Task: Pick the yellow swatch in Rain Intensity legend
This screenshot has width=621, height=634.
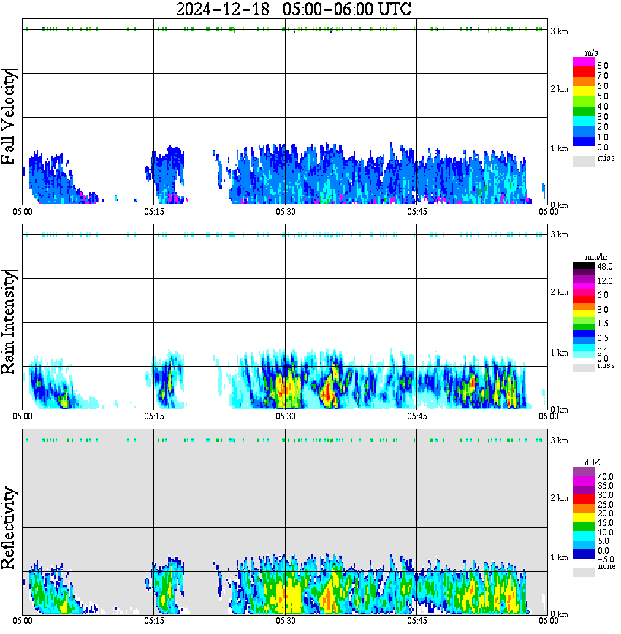Action: pos(584,313)
